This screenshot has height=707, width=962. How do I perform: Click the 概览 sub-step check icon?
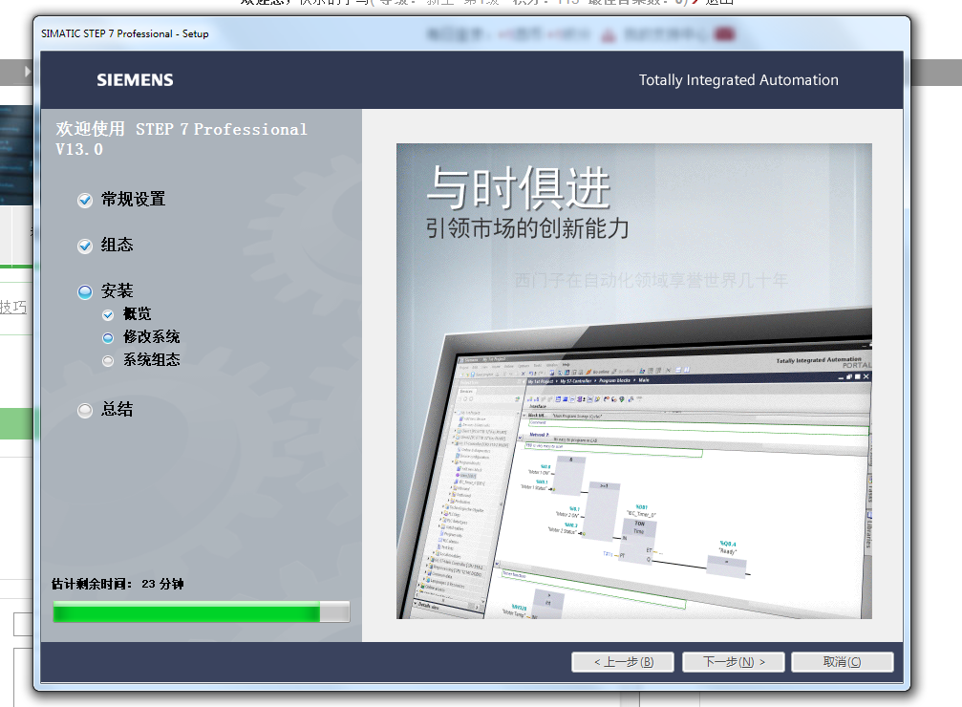[108, 315]
